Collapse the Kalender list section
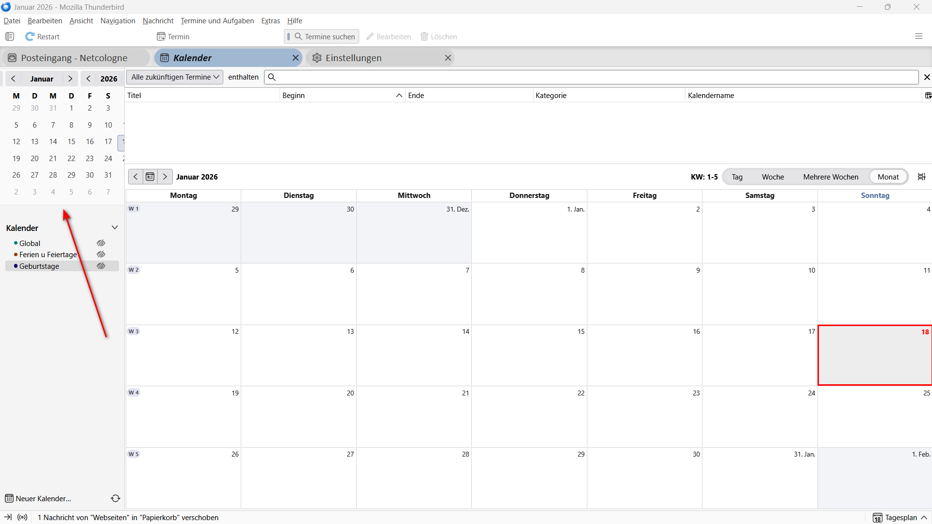Image resolution: width=932 pixels, height=524 pixels. 115,228
